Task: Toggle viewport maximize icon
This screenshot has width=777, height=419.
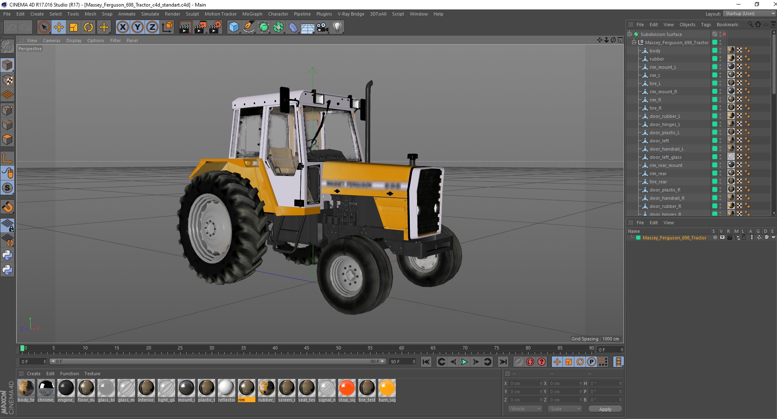Action: click(x=620, y=40)
